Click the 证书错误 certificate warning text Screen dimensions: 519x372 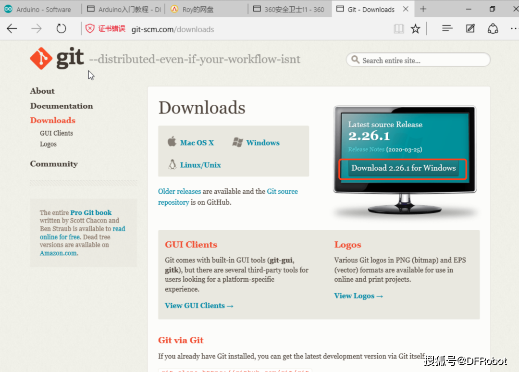(111, 29)
